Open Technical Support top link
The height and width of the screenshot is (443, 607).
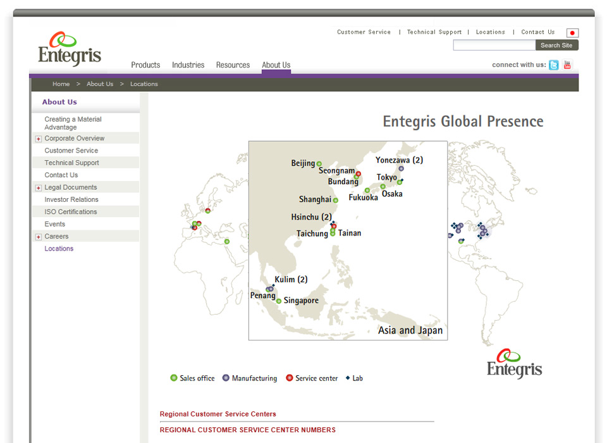434,32
